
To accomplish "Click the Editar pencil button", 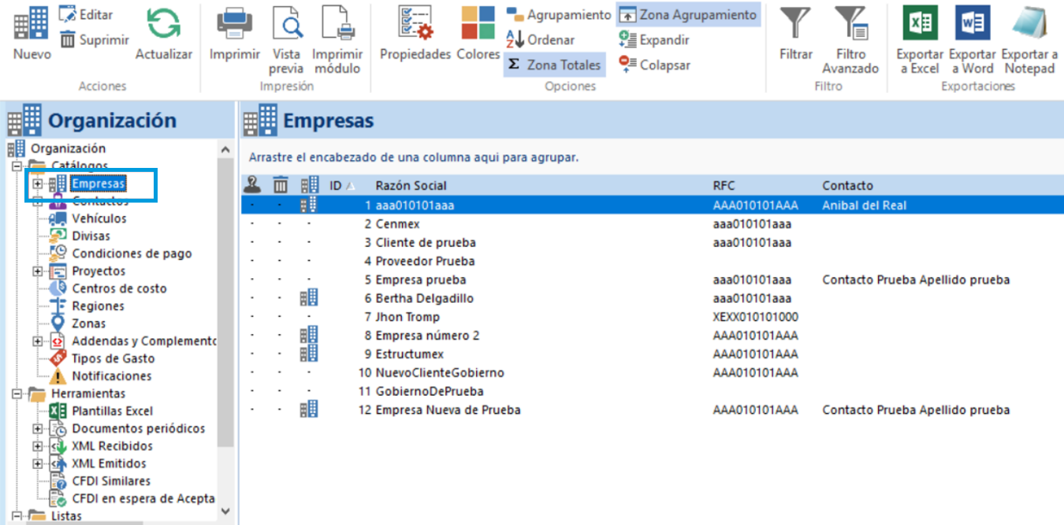I will [x=86, y=15].
